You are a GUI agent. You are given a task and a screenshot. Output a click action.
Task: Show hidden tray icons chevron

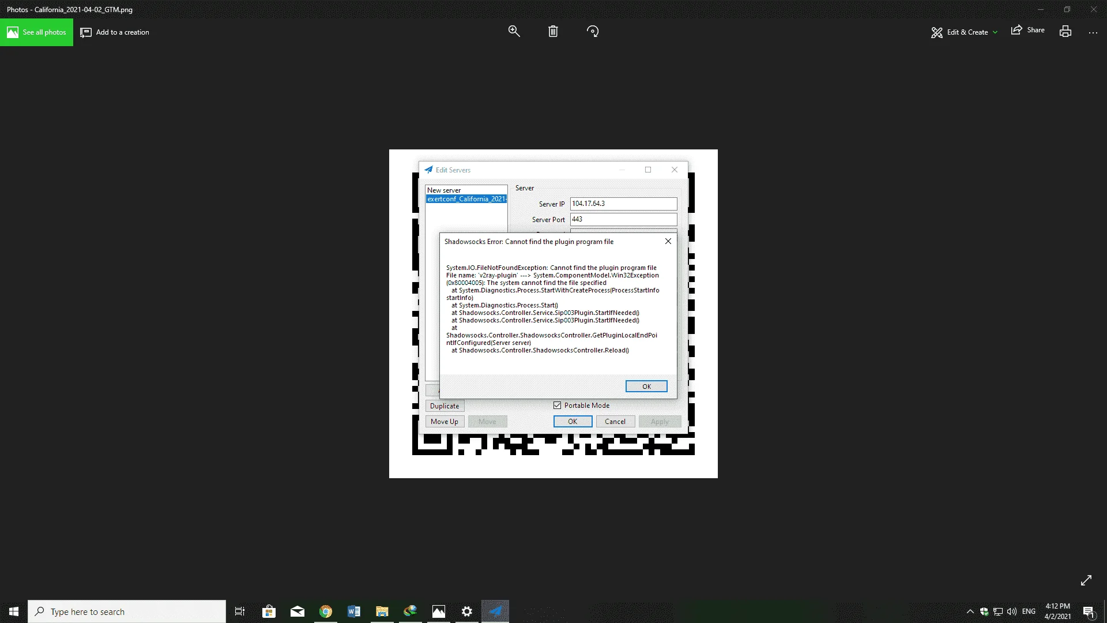[x=970, y=611]
